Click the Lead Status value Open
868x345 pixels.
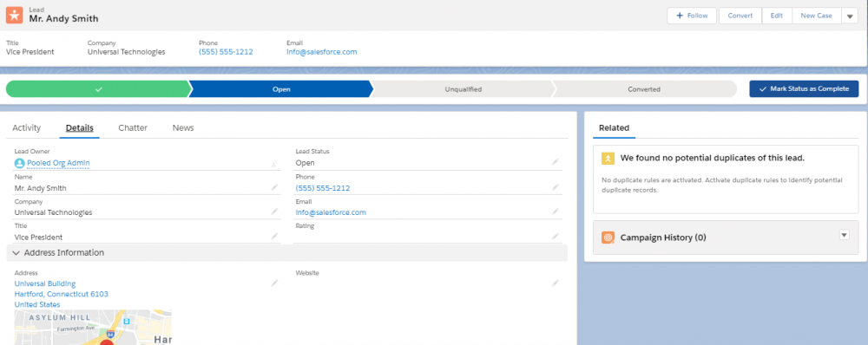[305, 163]
